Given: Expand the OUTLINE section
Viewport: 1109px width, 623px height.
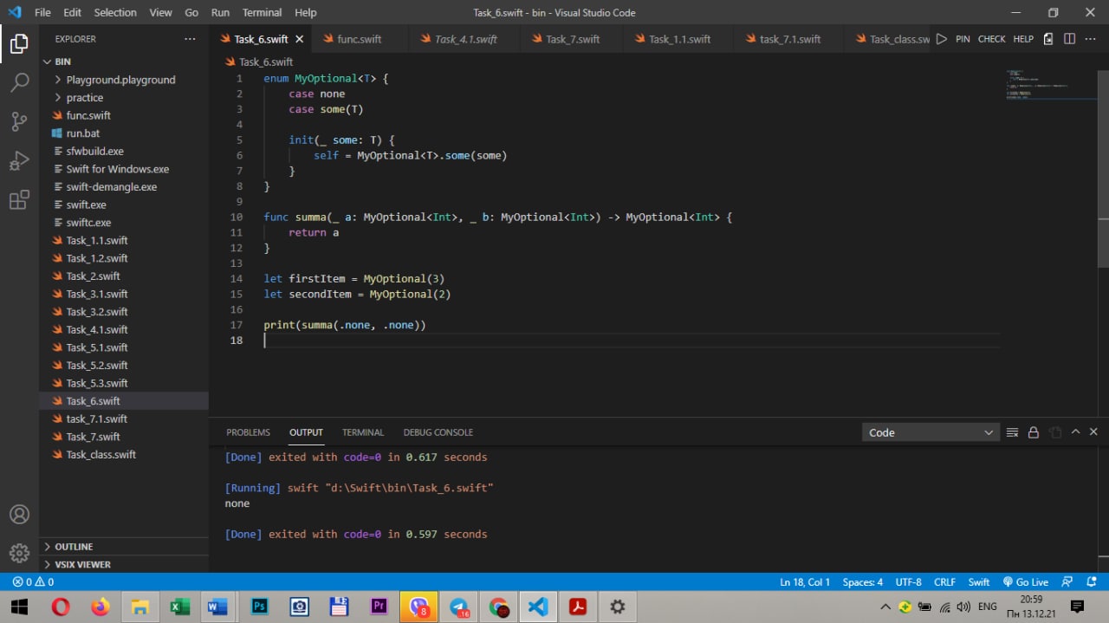Looking at the screenshot, I should click(74, 547).
